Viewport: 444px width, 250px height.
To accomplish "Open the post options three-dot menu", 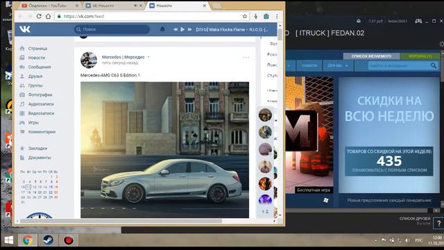I will [246, 58].
